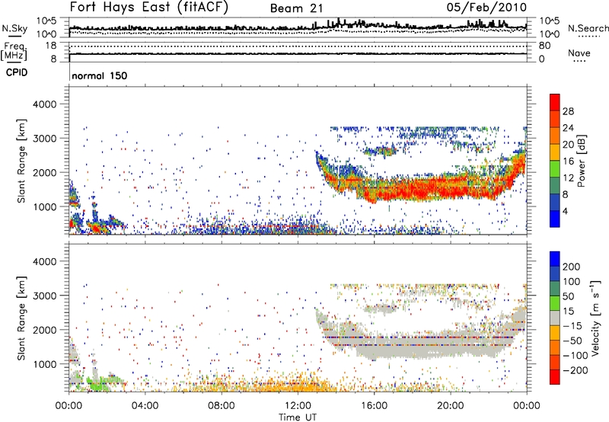The width and height of the screenshot is (609, 422).
Task: Pick the teal 8–12 dB power swatch
Action: [x=555, y=186]
